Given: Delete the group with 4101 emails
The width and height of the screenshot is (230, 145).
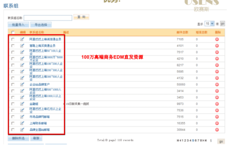Looking at the screenshot, I should [217, 46].
